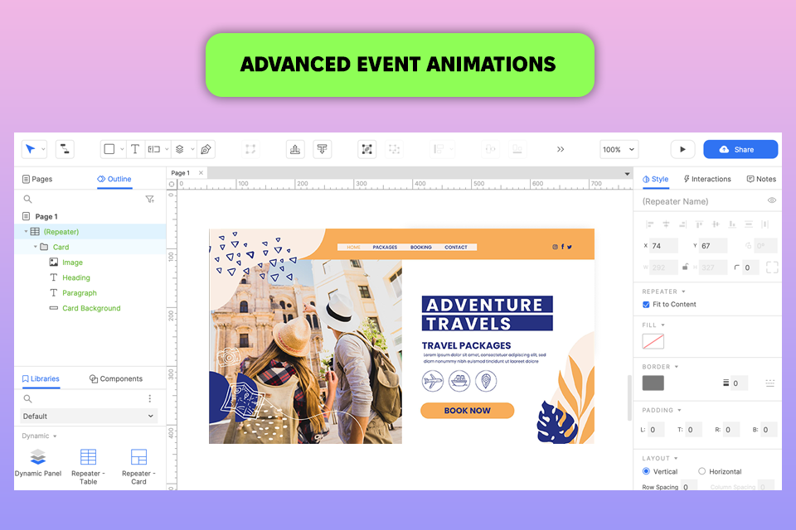Click the X position field
Image resolution: width=796 pixels, height=530 pixels.
point(663,245)
